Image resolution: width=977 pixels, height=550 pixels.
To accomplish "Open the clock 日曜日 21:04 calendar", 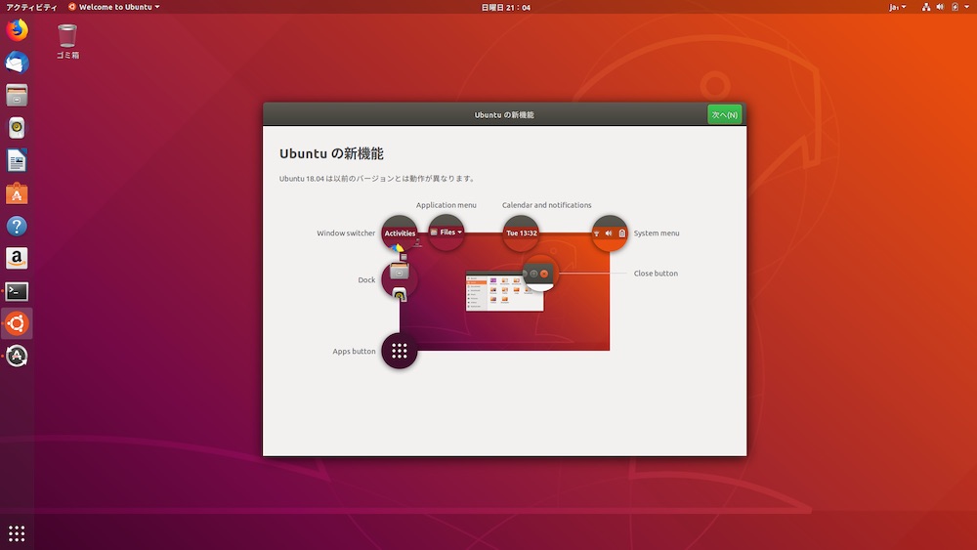I will [x=506, y=7].
